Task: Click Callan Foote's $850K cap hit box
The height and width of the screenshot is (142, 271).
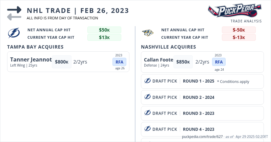Action: click(183, 62)
